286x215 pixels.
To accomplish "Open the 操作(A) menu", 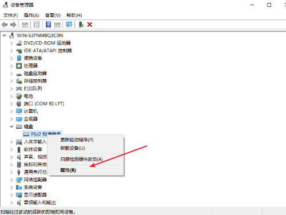I will point(31,15).
